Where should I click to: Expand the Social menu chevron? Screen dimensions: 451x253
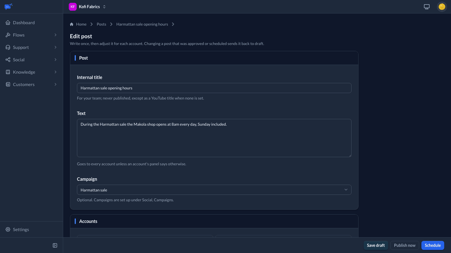coord(56,60)
